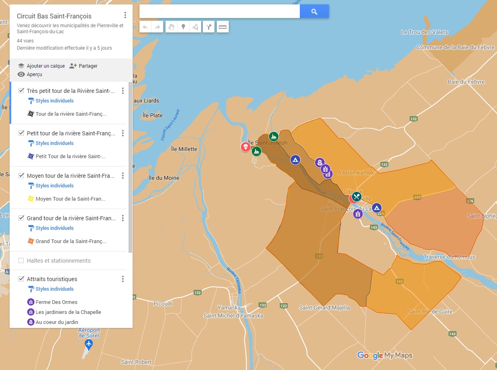Open options menu for Attraits touristiques layer
The image size is (497, 370).
pyautogui.click(x=123, y=279)
